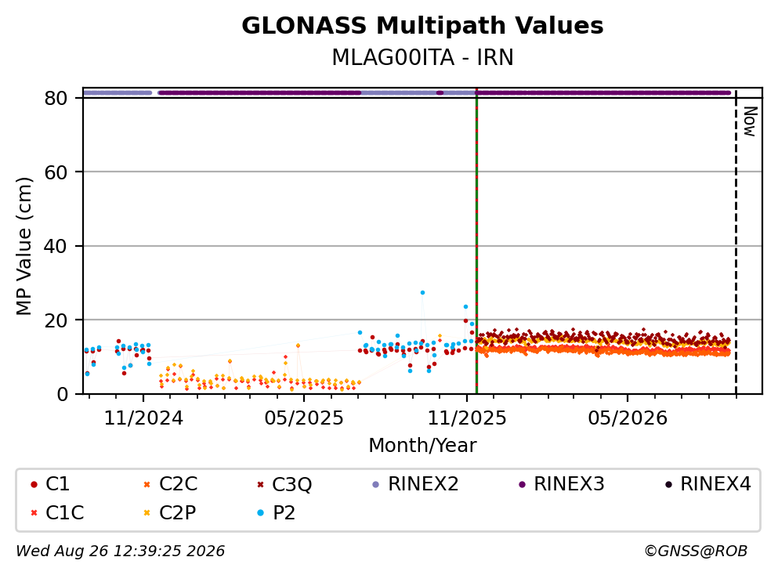Click the RINEX4 black legend dot
The height and width of the screenshot is (575, 778).
coord(668,484)
